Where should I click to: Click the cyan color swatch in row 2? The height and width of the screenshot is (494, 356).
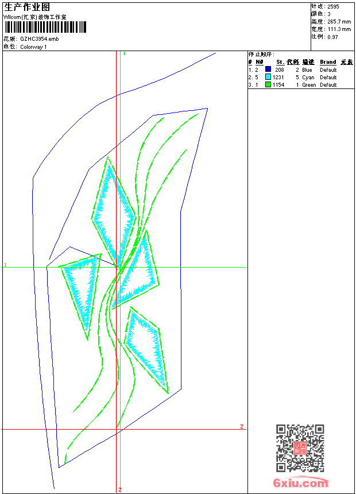click(x=268, y=77)
